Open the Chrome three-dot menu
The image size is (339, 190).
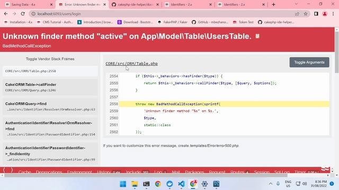333,14
